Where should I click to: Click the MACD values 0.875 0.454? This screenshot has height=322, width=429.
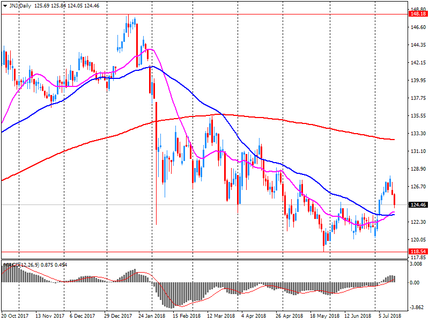click(x=54, y=265)
